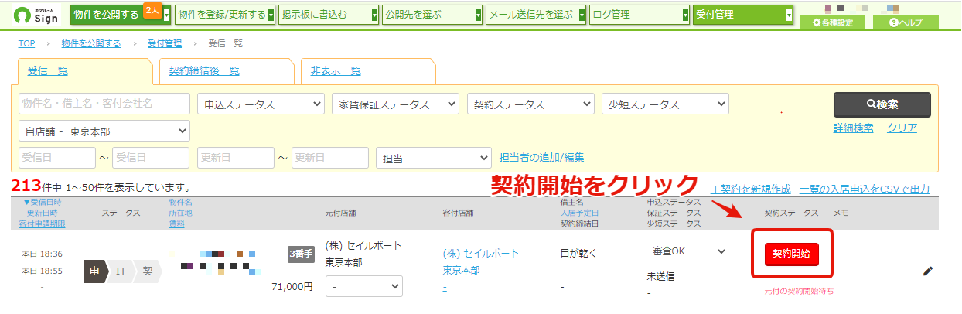Open the メール送信先を選ぶ menu
This screenshot has height=314, width=962.
point(536,14)
